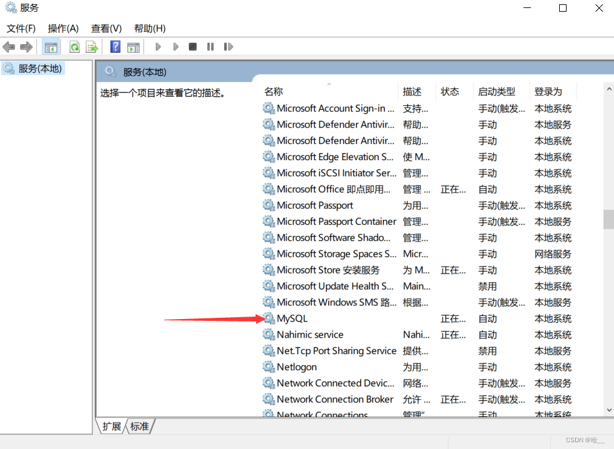Screen dimensions: 614x449
Task: Click 自动 startup type in MySQL row
Action: tap(488, 318)
